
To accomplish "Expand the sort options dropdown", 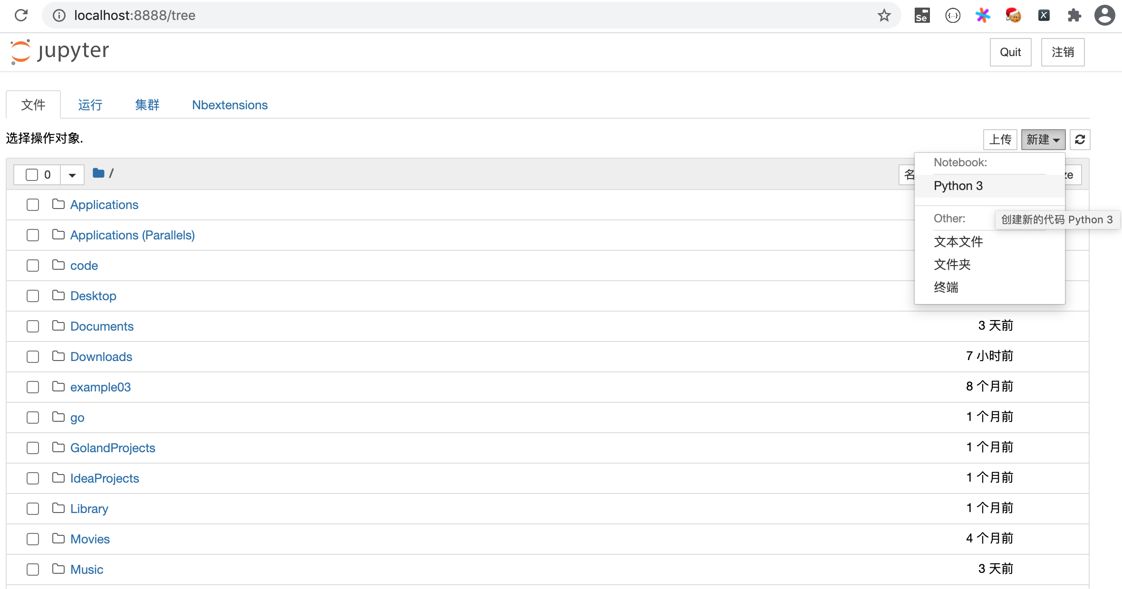I will tap(72, 173).
